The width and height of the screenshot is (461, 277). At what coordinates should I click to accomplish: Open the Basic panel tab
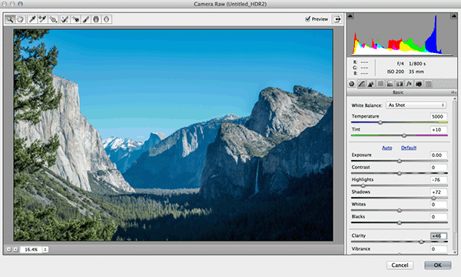click(x=352, y=84)
